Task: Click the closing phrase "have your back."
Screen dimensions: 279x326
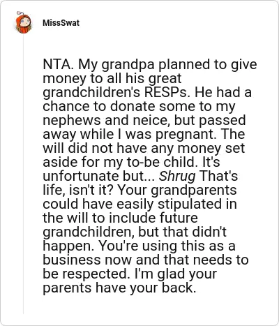Action: (146, 288)
